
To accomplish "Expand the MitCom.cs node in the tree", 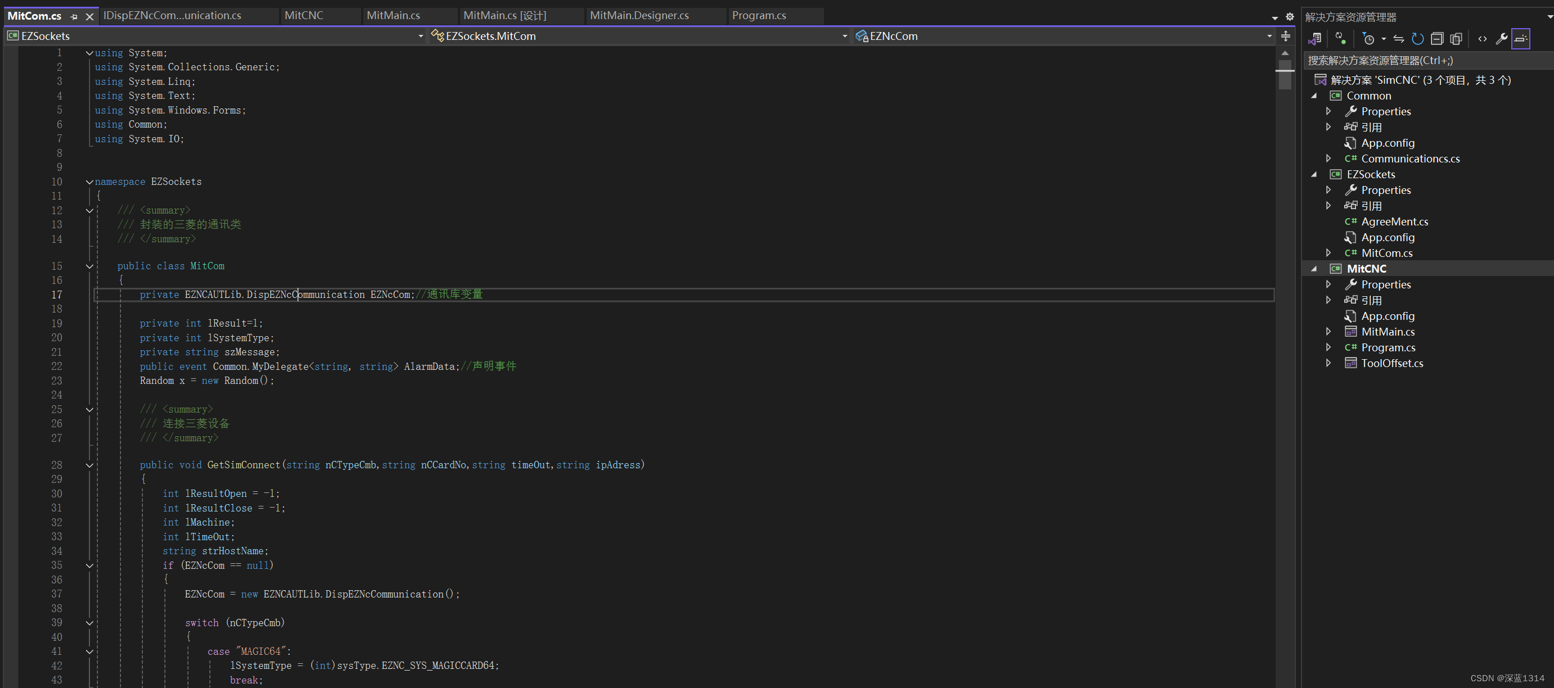I will click(1328, 252).
